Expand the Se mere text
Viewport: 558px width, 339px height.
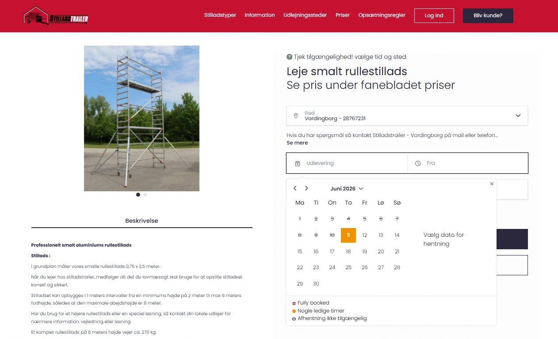(297, 143)
